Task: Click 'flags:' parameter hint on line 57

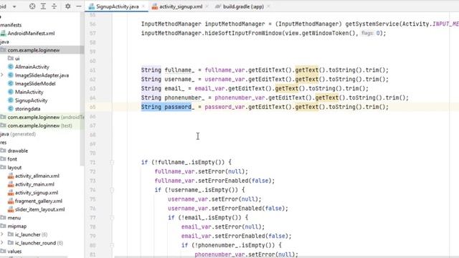Action: [x=367, y=33]
